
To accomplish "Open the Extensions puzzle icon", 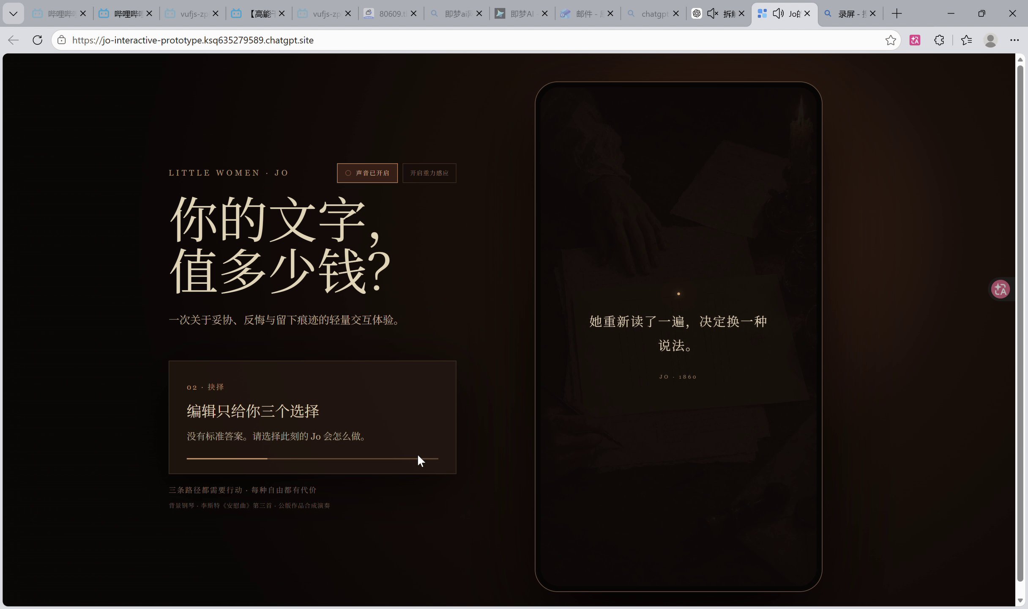I will [939, 40].
